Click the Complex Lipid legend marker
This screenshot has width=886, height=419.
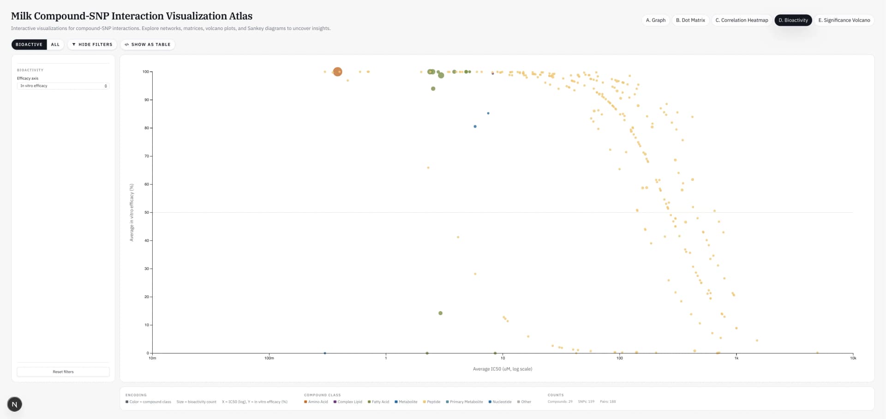pos(335,402)
